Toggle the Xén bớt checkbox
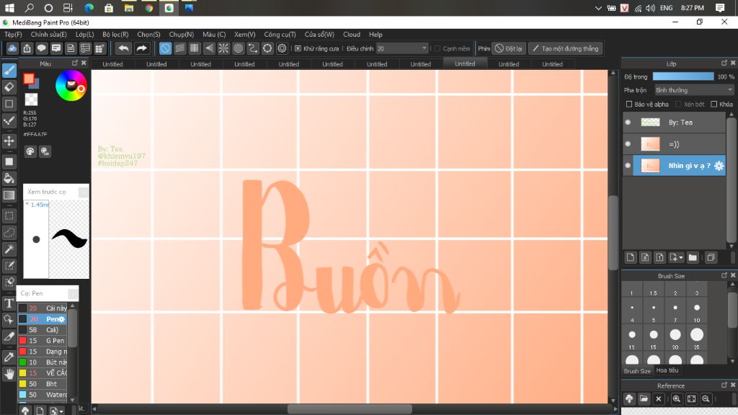This screenshot has height=415, width=738. click(678, 104)
